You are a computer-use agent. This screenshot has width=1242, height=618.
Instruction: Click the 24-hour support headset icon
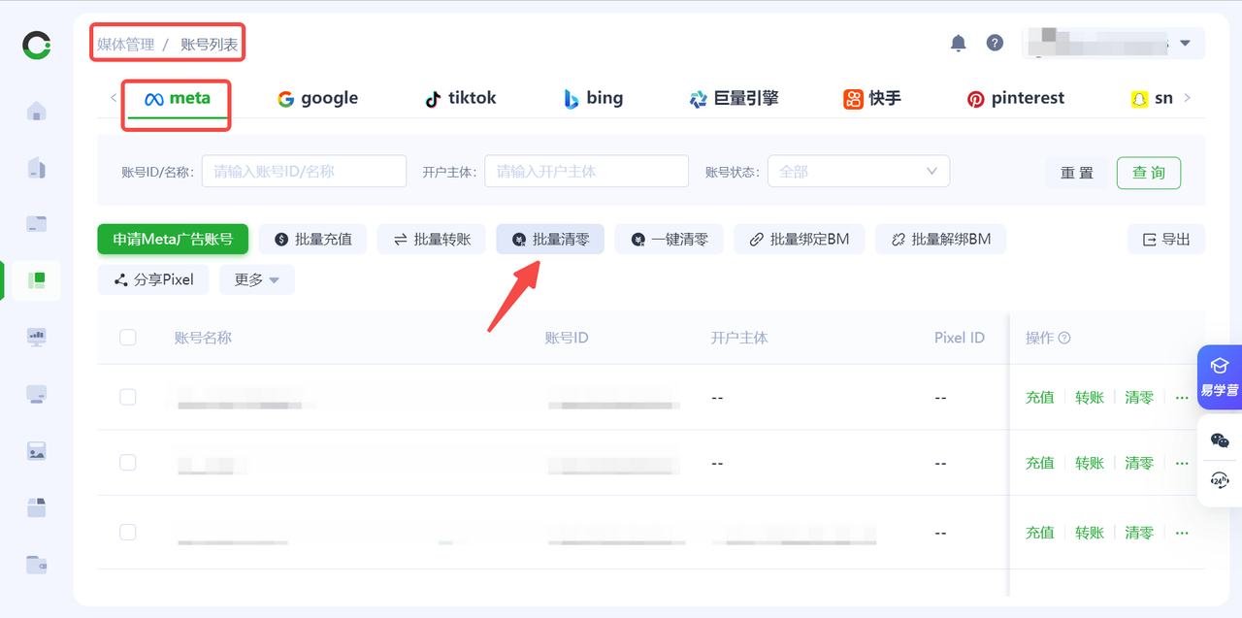[1220, 480]
